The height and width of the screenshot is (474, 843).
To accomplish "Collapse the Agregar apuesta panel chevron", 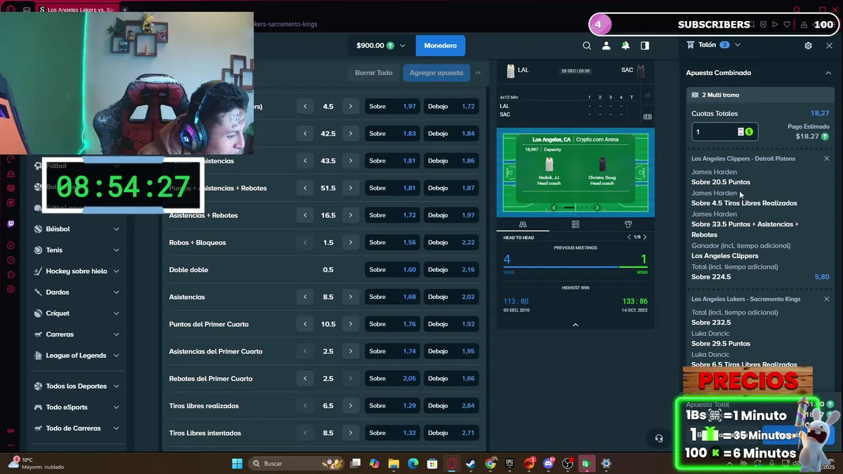I will point(478,73).
